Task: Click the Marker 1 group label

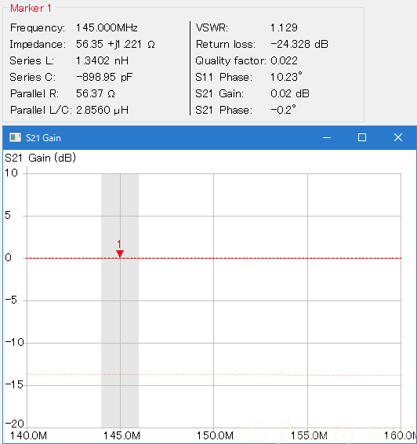Action: (31, 8)
